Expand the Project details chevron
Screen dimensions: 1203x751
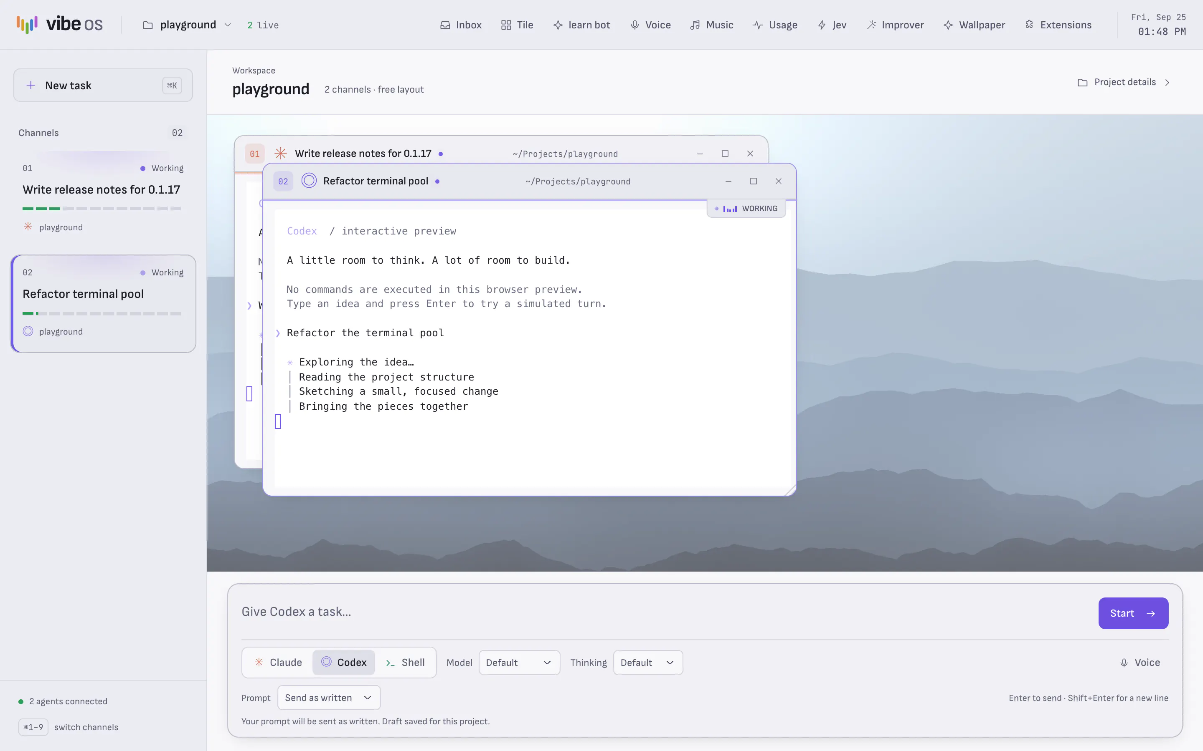pos(1167,83)
